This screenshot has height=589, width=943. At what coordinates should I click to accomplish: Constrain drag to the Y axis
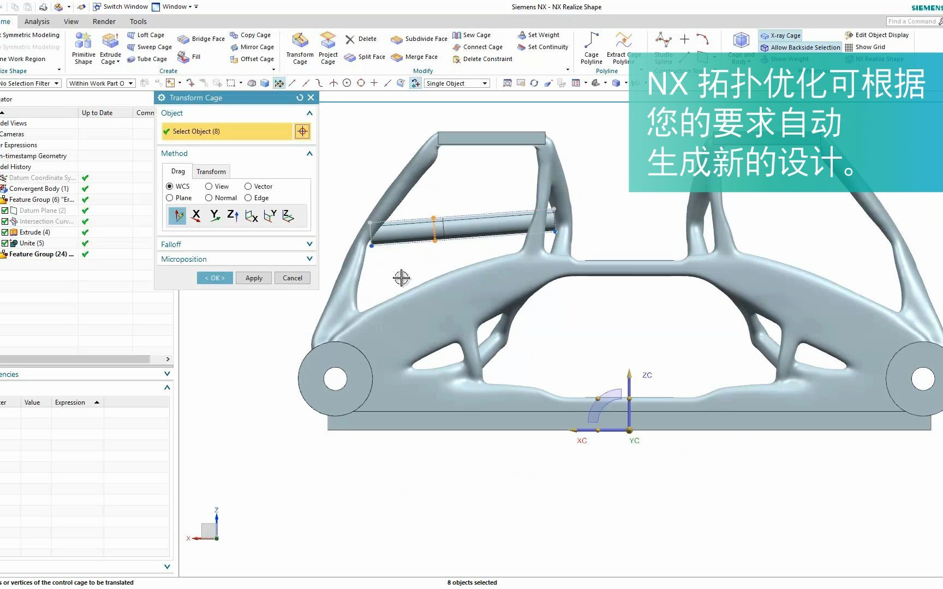214,215
